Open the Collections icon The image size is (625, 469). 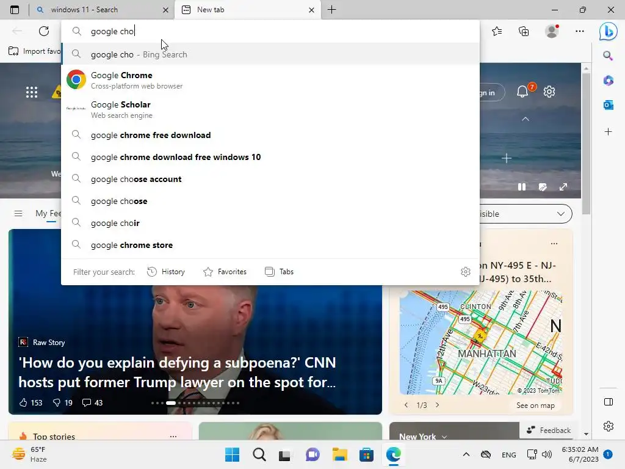(524, 31)
